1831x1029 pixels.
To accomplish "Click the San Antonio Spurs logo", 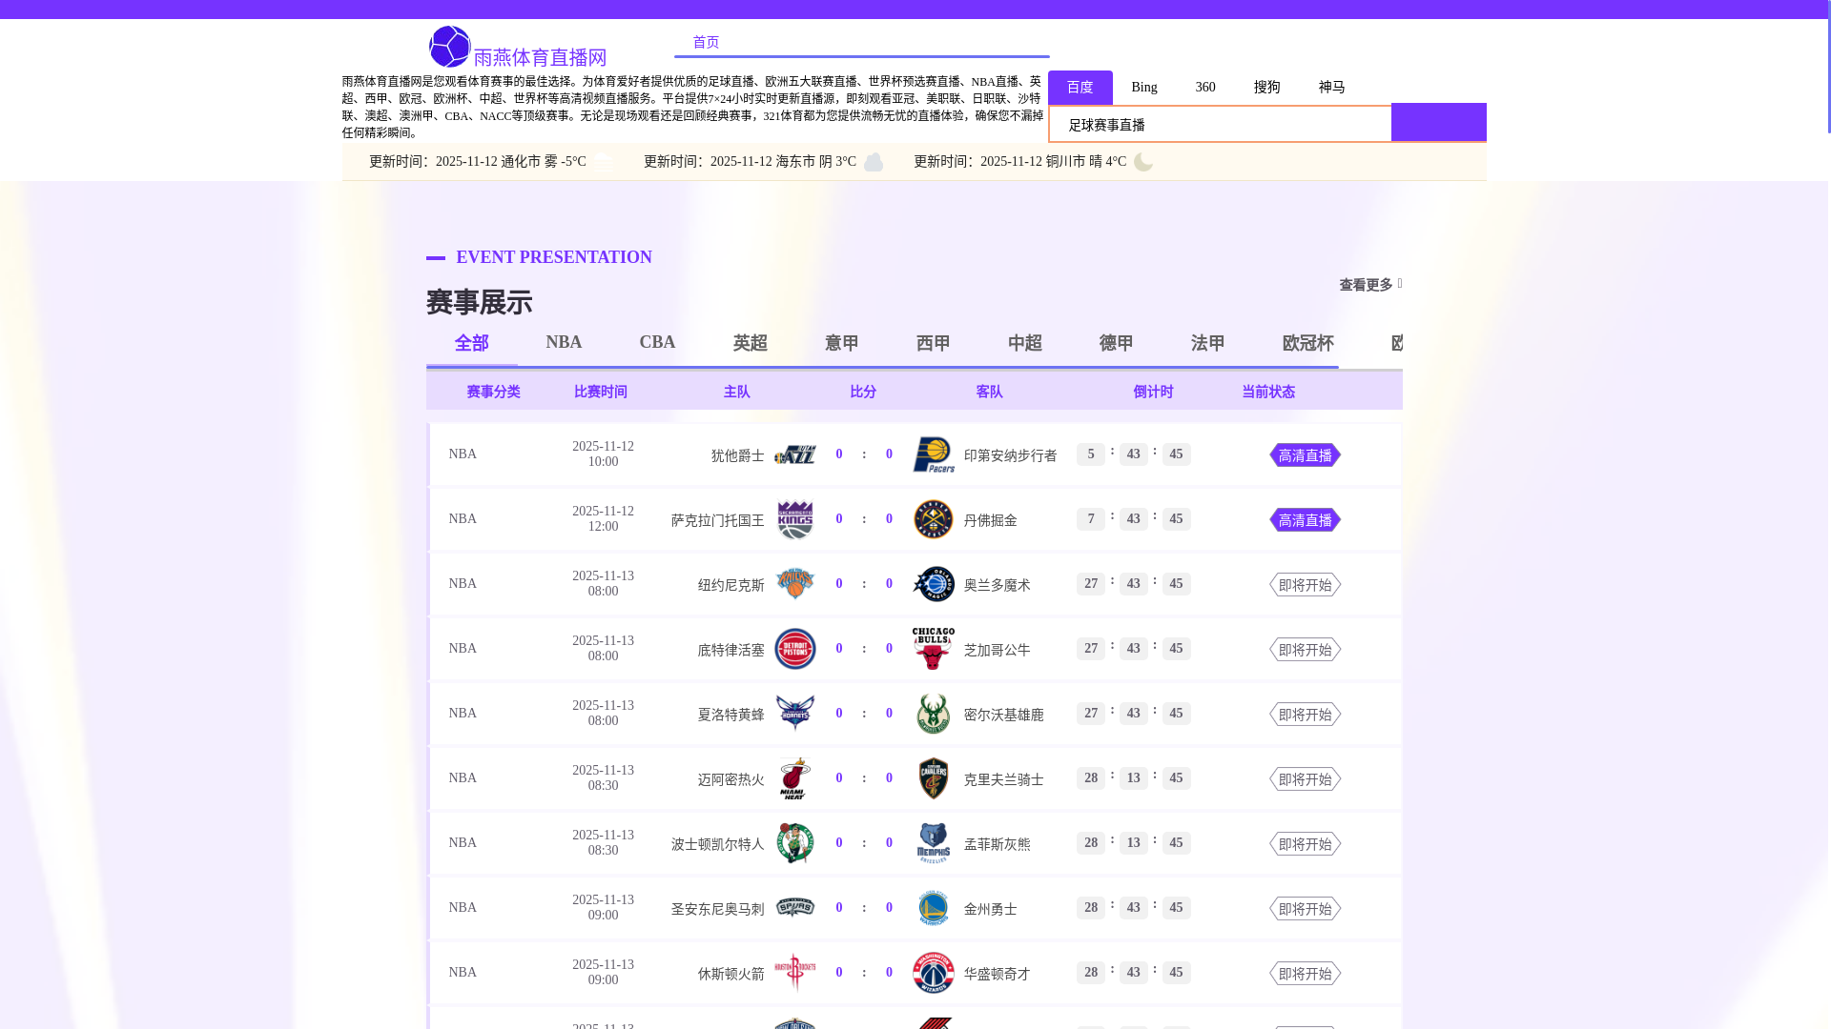I will tap(794, 908).
